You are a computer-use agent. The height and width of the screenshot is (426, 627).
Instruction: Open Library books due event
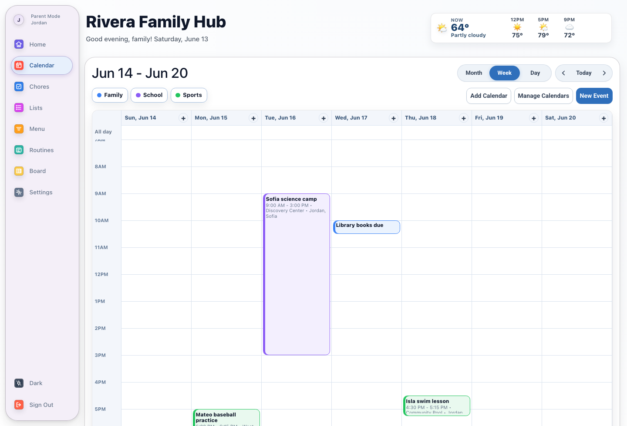click(x=367, y=227)
